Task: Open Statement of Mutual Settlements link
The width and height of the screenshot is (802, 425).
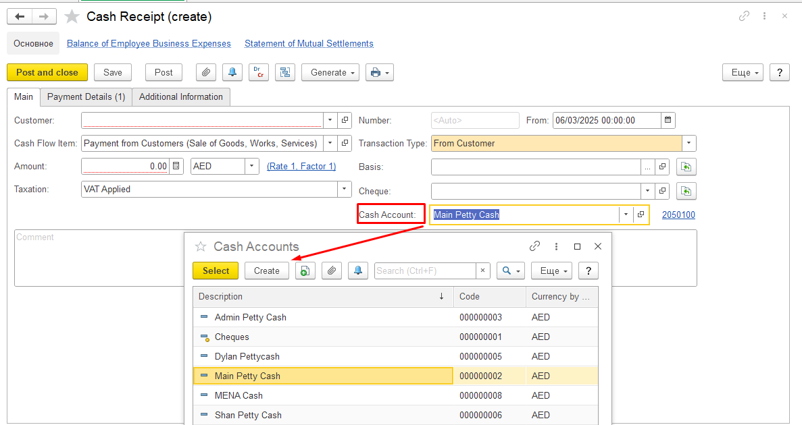Action: pyautogui.click(x=309, y=43)
